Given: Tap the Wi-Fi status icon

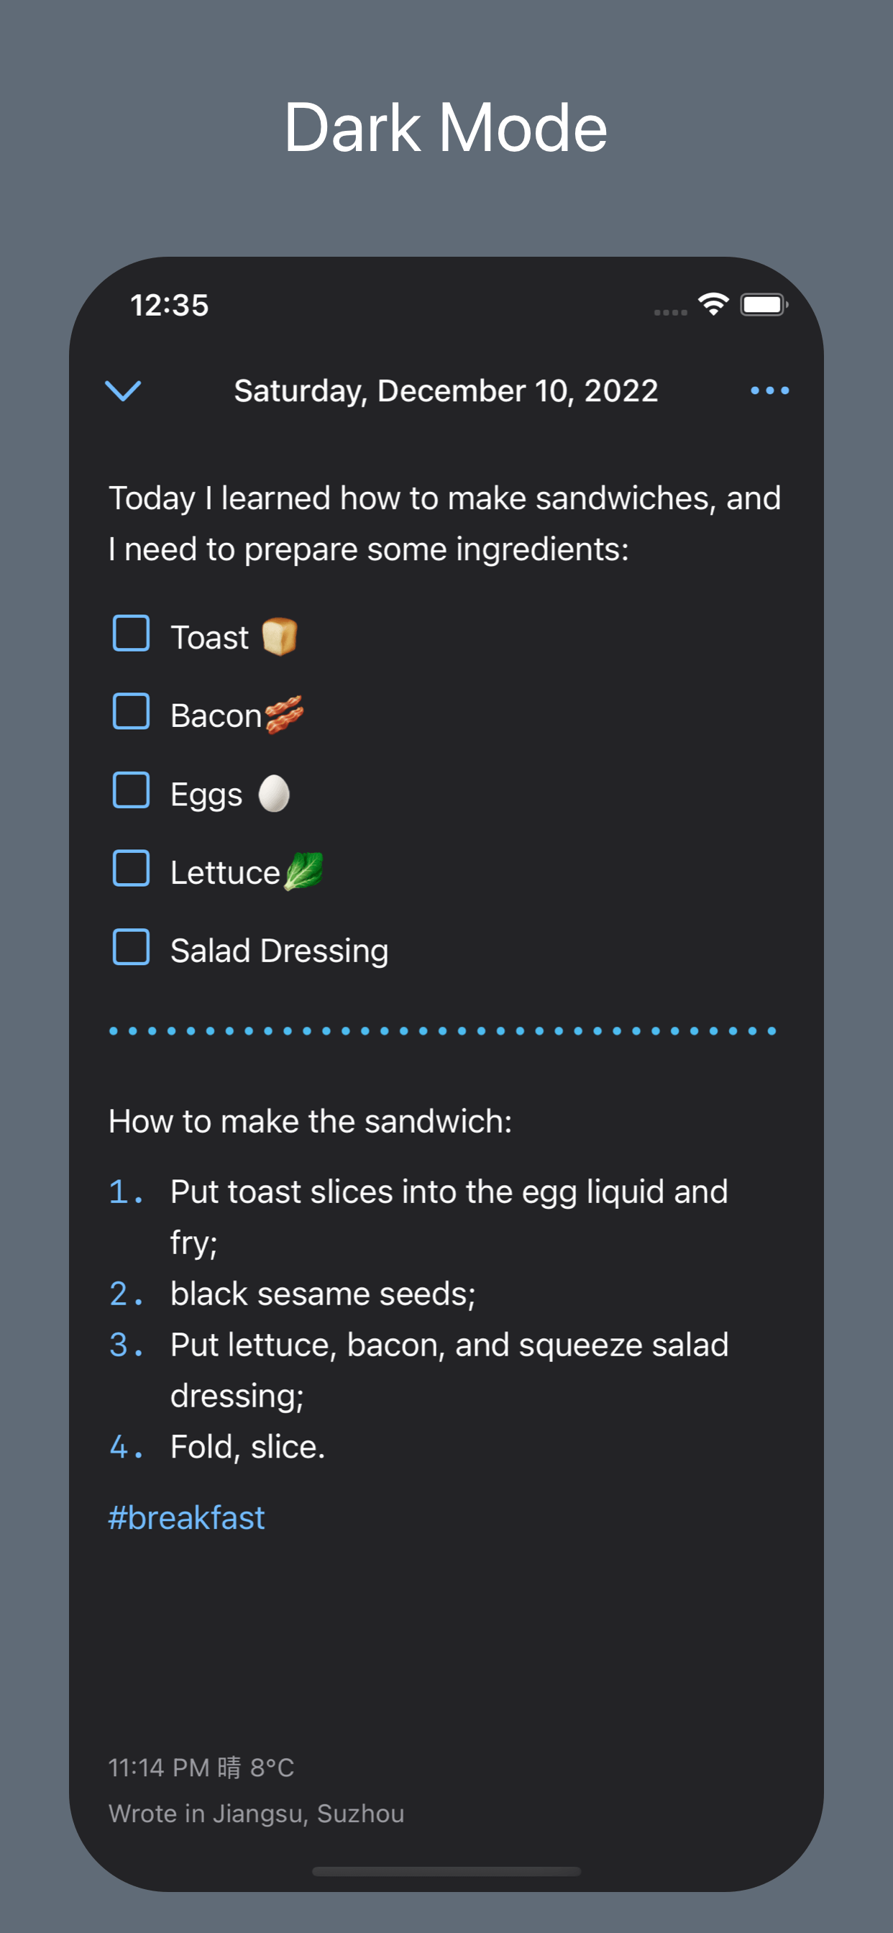Looking at the screenshot, I should (x=713, y=304).
